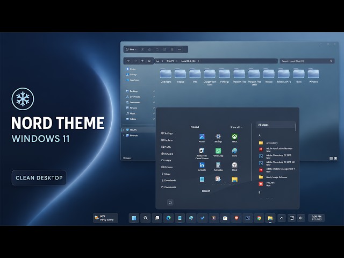
Task: Select the Program Files folder
Action: [x=239, y=76]
